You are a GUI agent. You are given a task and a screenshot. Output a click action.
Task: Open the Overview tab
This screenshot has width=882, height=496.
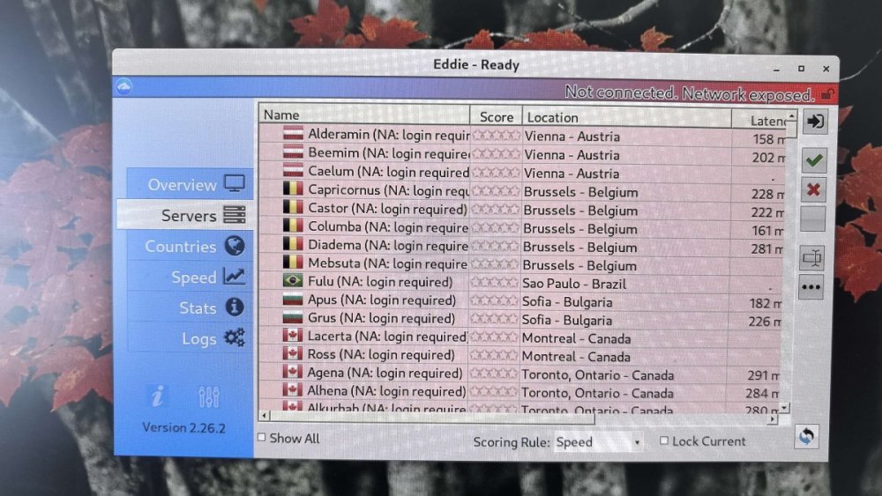pyautogui.click(x=191, y=183)
